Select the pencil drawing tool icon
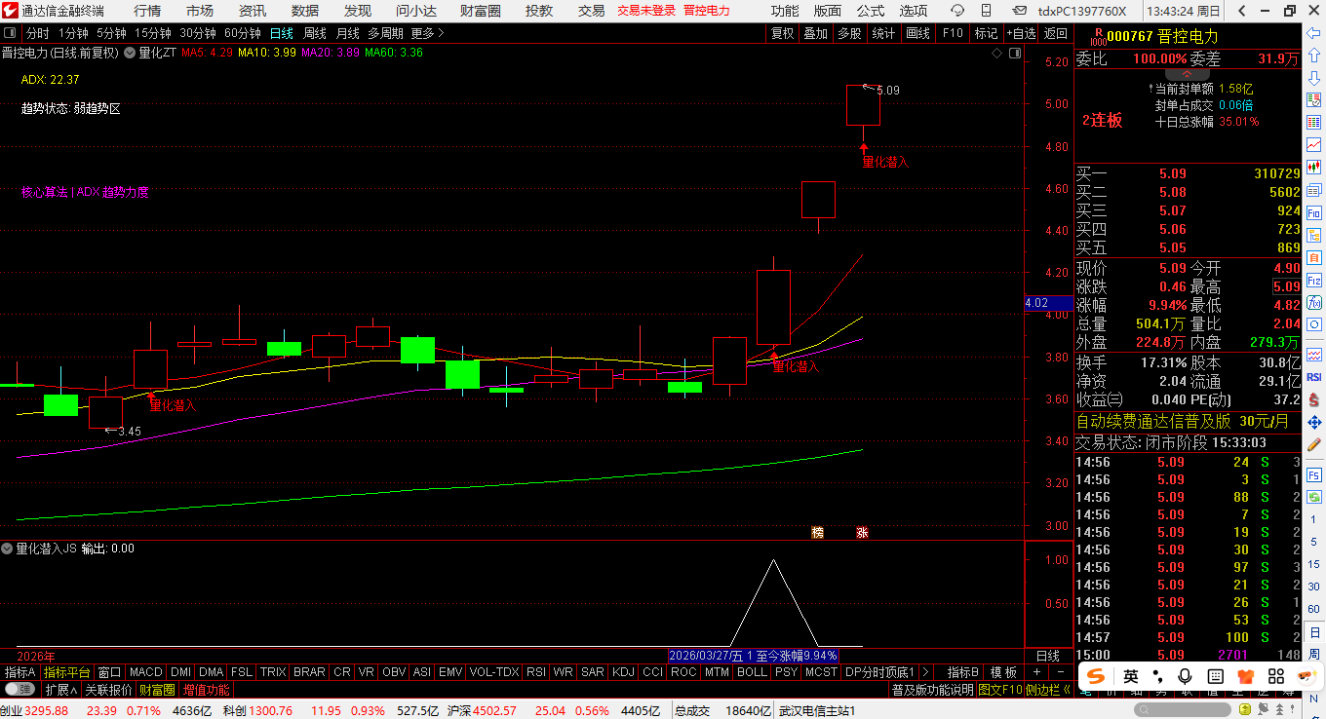1326x719 pixels. (x=1313, y=444)
